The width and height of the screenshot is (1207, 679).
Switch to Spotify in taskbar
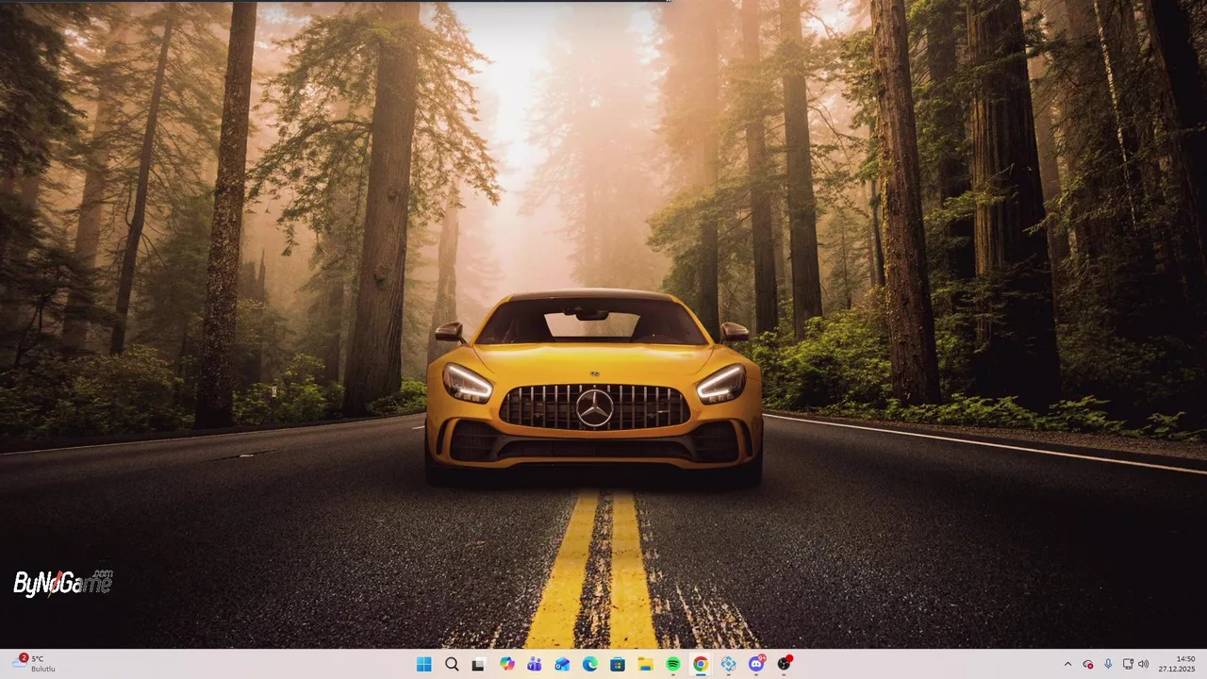[672, 664]
